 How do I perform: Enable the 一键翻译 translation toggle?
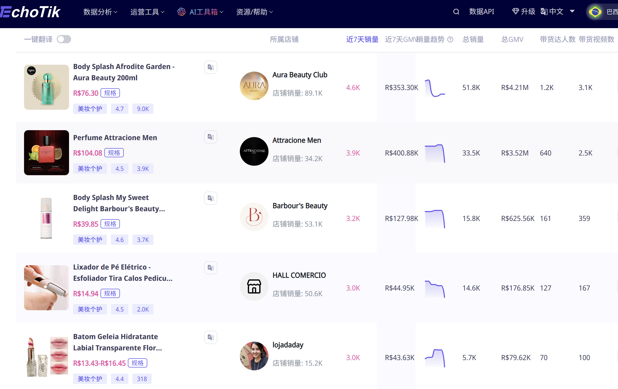click(64, 39)
